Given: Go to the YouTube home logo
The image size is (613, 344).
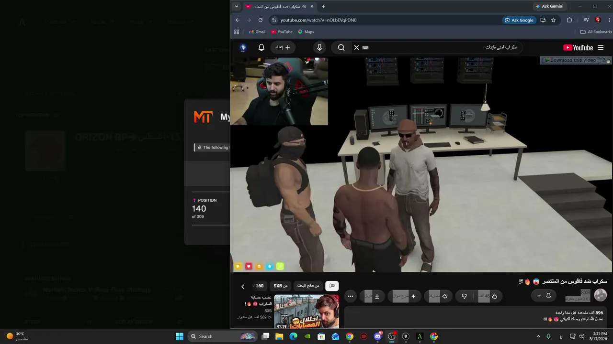Looking at the screenshot, I should click(x=578, y=48).
